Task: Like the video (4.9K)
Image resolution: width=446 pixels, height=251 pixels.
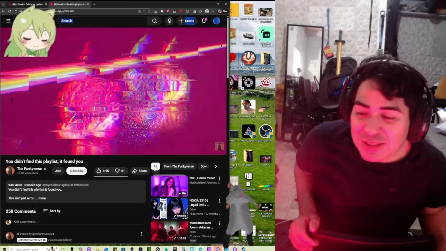Action: [103, 171]
